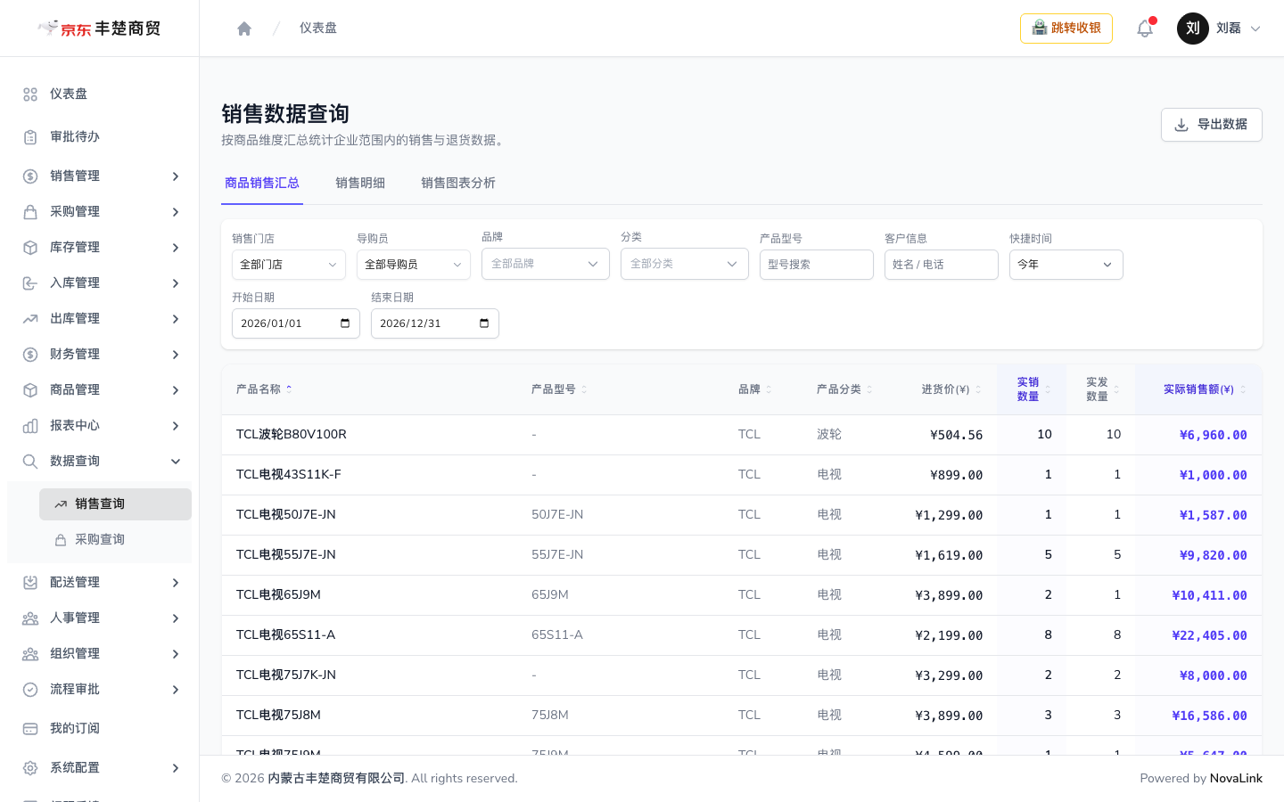Click the 导出数据 button
The width and height of the screenshot is (1284, 802).
[x=1212, y=125]
